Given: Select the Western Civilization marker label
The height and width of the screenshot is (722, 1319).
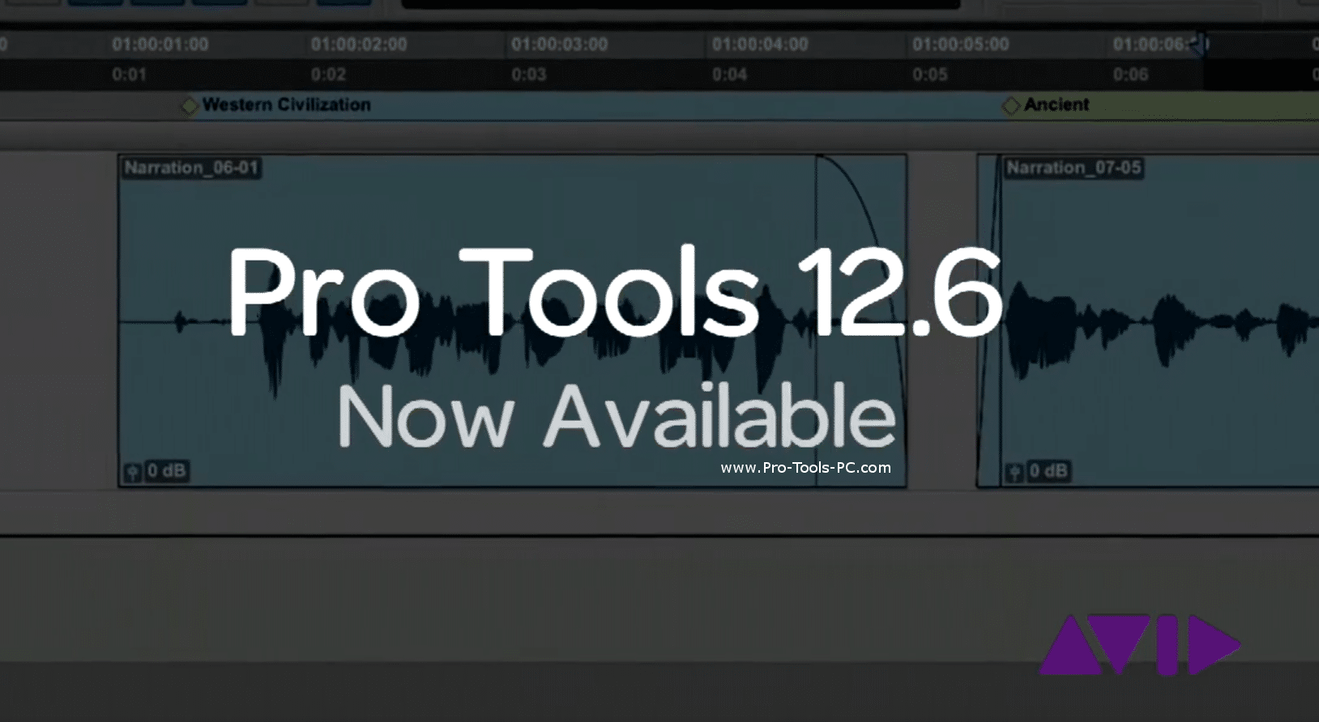Looking at the screenshot, I should [x=287, y=104].
